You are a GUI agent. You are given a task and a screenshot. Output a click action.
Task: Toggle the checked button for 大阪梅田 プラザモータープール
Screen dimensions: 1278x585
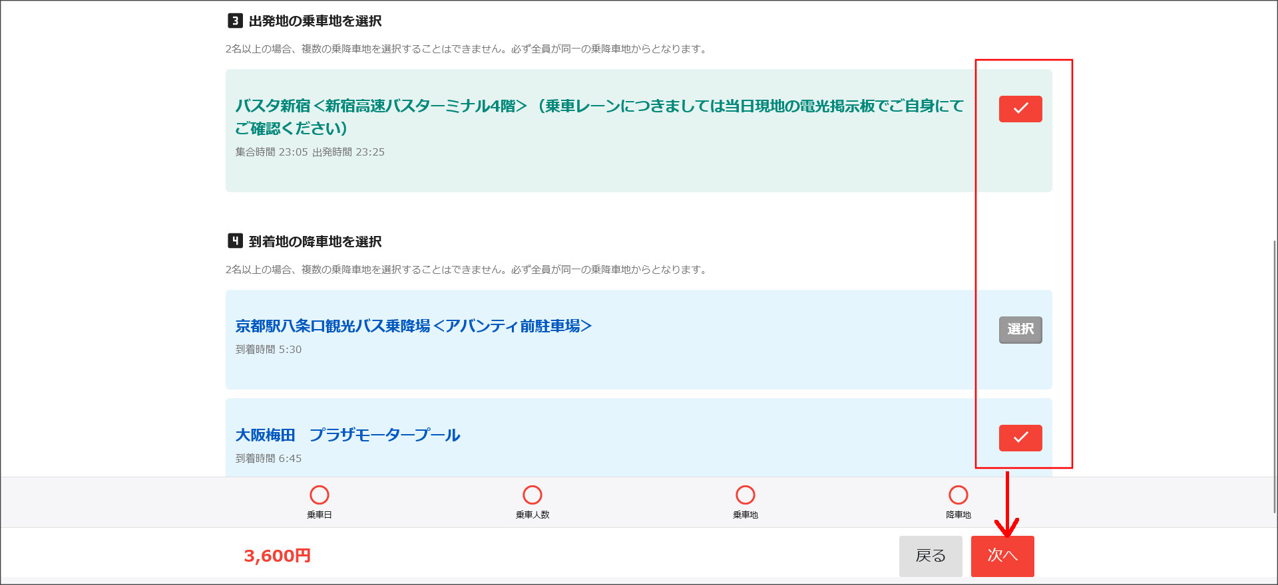1020,438
